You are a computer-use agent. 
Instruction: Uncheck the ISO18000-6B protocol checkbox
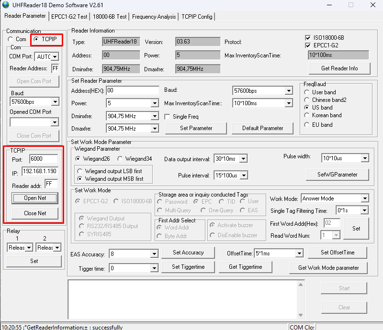pos(308,38)
